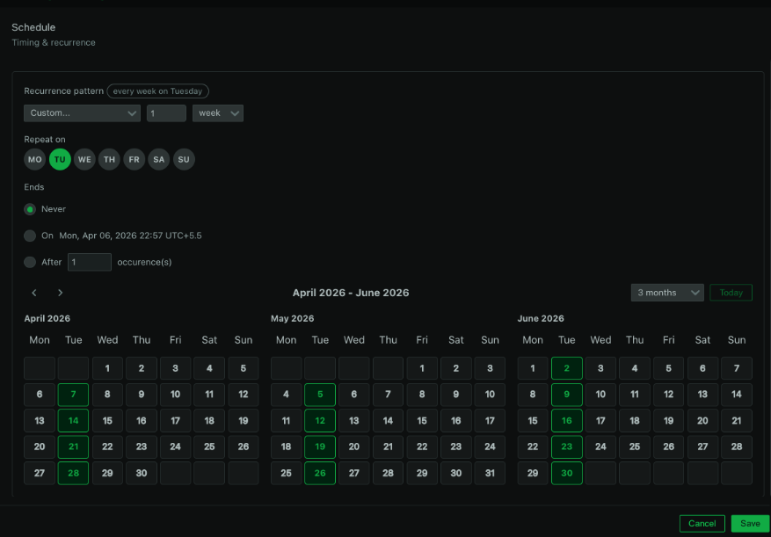The height and width of the screenshot is (537, 771).
Task: Select WE weekday circle
Action: [x=84, y=159]
